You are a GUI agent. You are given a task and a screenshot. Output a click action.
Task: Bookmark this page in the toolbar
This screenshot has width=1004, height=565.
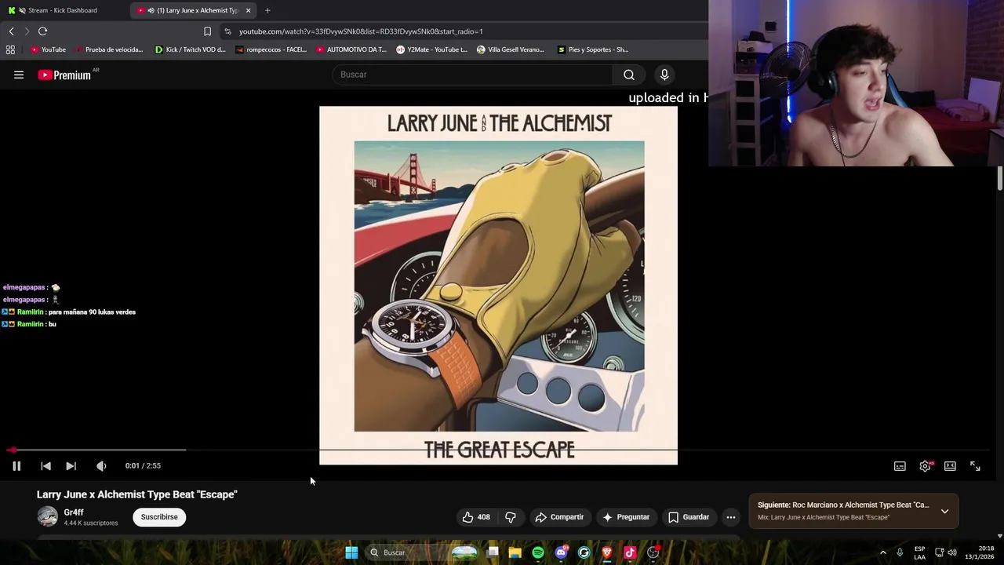[207, 31]
